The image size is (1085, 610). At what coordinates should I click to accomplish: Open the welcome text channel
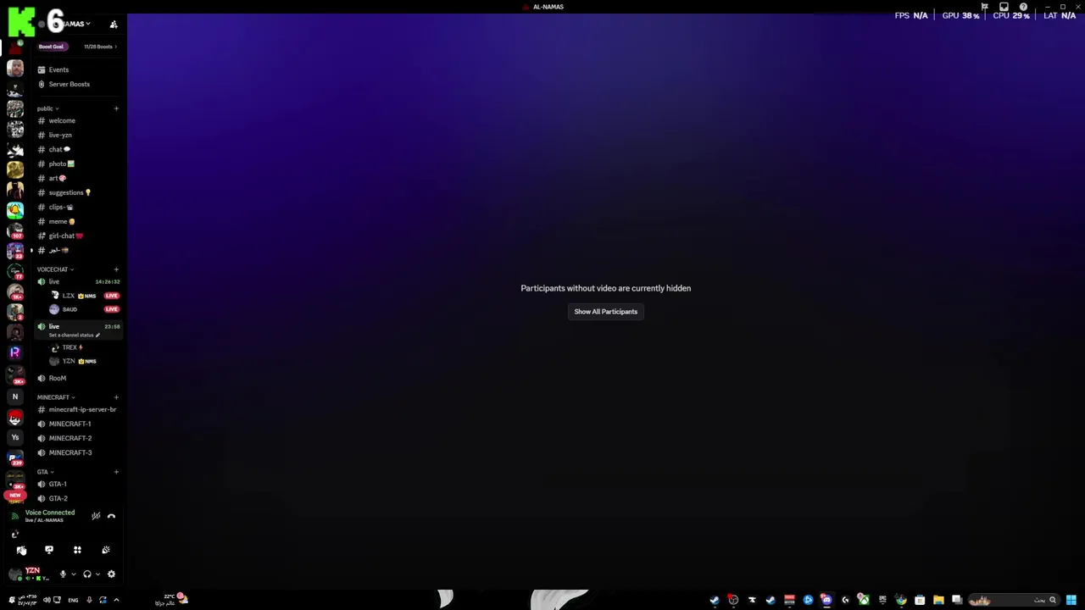point(78,120)
